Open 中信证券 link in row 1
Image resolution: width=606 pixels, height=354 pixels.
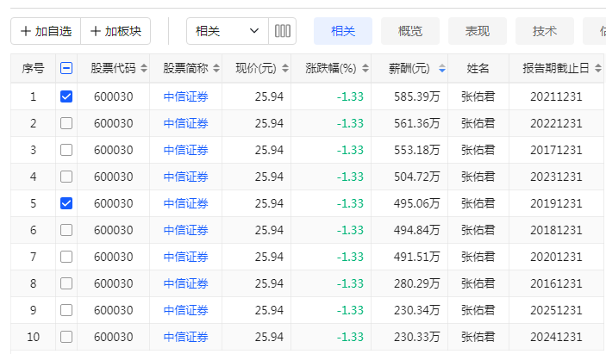pos(186,96)
